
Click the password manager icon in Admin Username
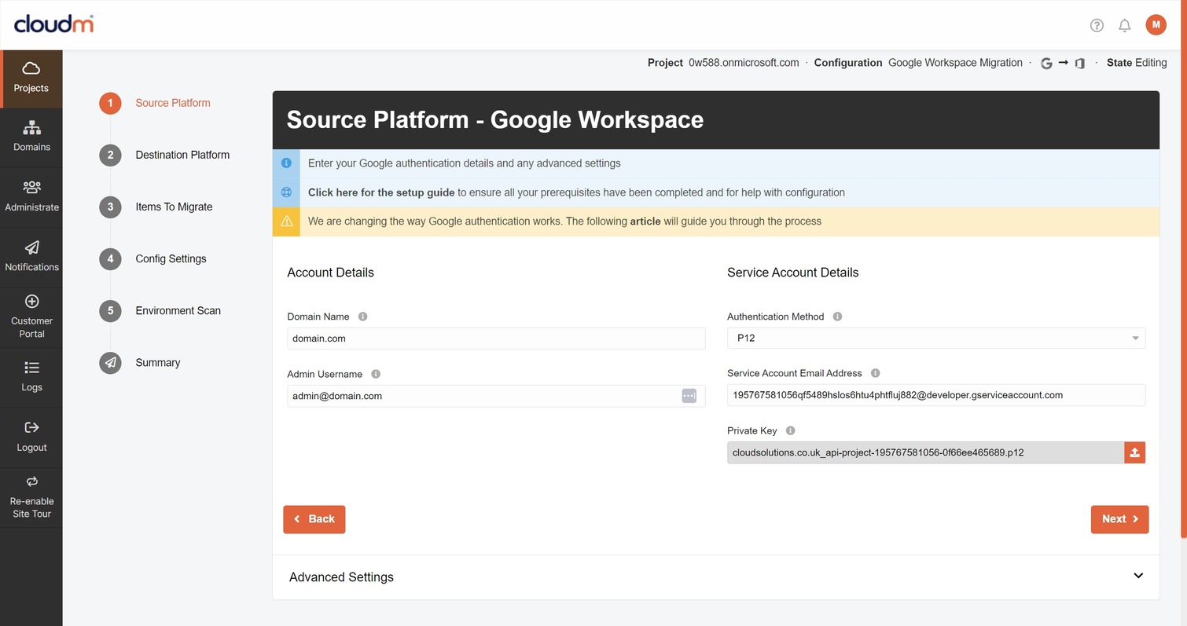pos(689,396)
